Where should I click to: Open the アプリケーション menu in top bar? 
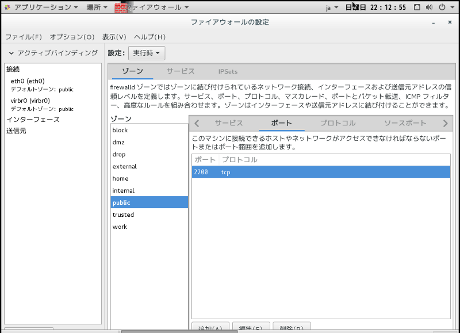click(x=46, y=7)
